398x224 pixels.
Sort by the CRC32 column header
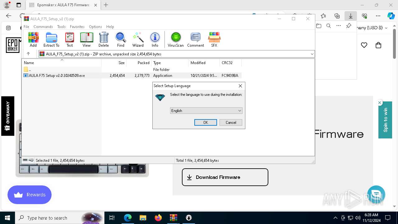230,63
